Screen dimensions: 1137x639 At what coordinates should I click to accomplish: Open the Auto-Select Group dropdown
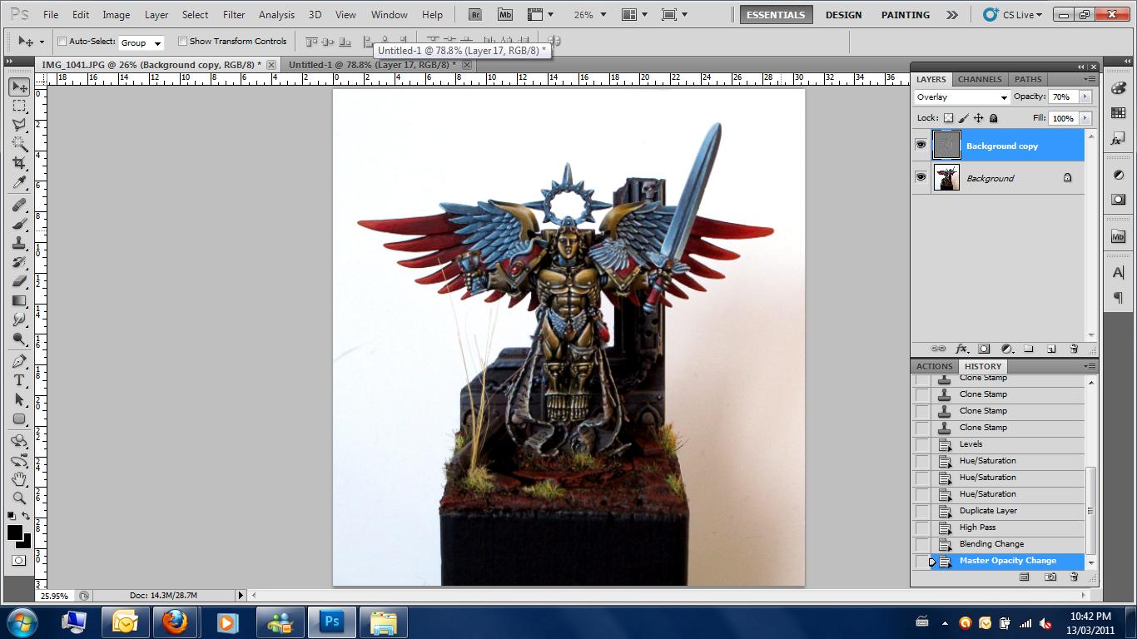141,42
